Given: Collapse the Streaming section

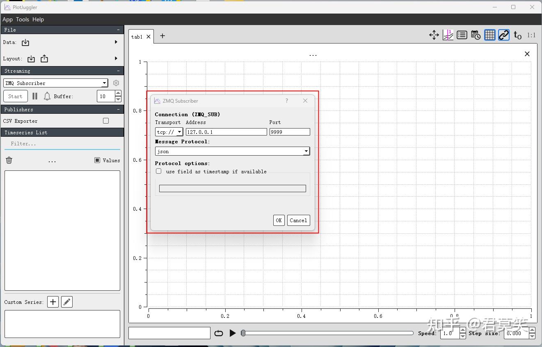Looking at the screenshot, I should (118, 71).
